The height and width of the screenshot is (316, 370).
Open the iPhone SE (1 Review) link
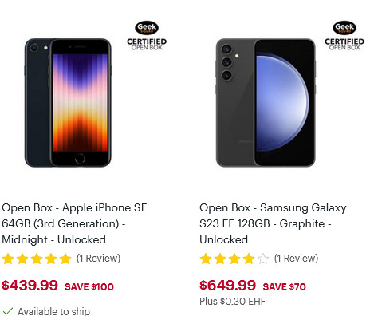click(99, 259)
